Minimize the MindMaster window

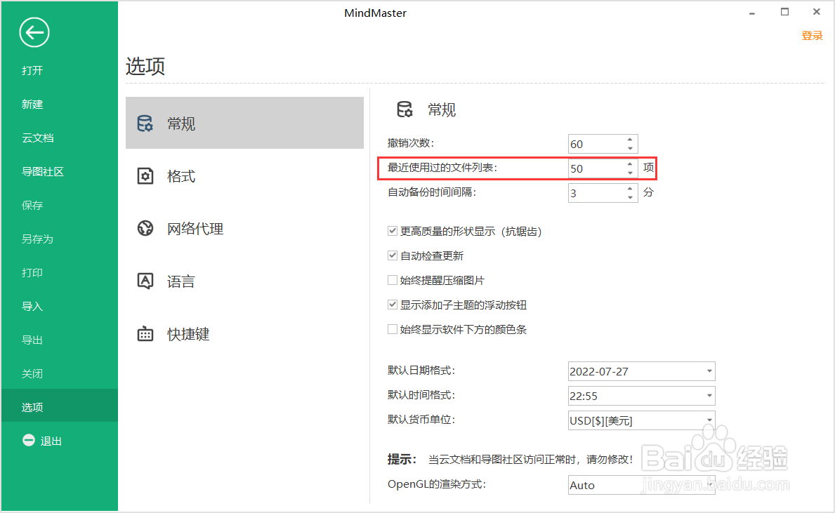[x=752, y=13]
